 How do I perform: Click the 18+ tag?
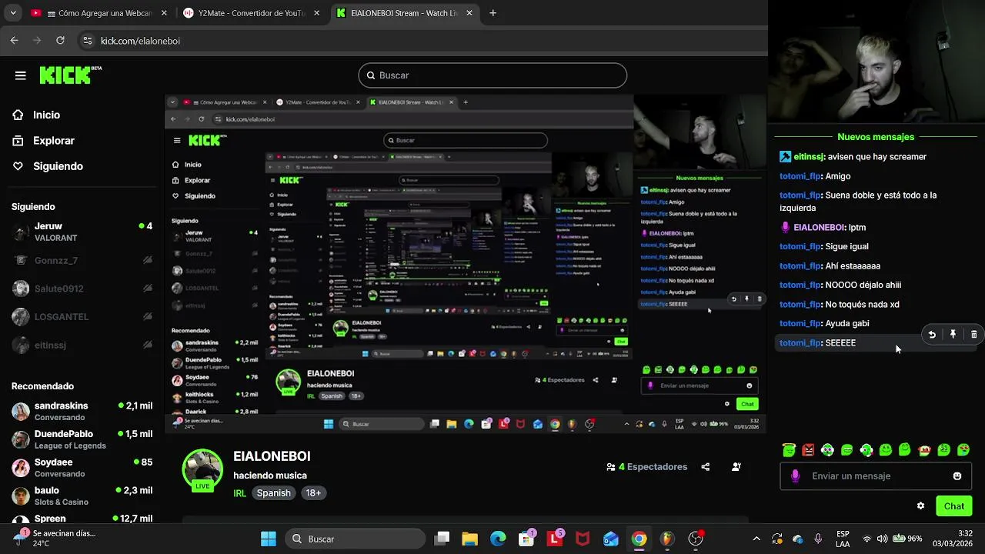[x=313, y=493]
